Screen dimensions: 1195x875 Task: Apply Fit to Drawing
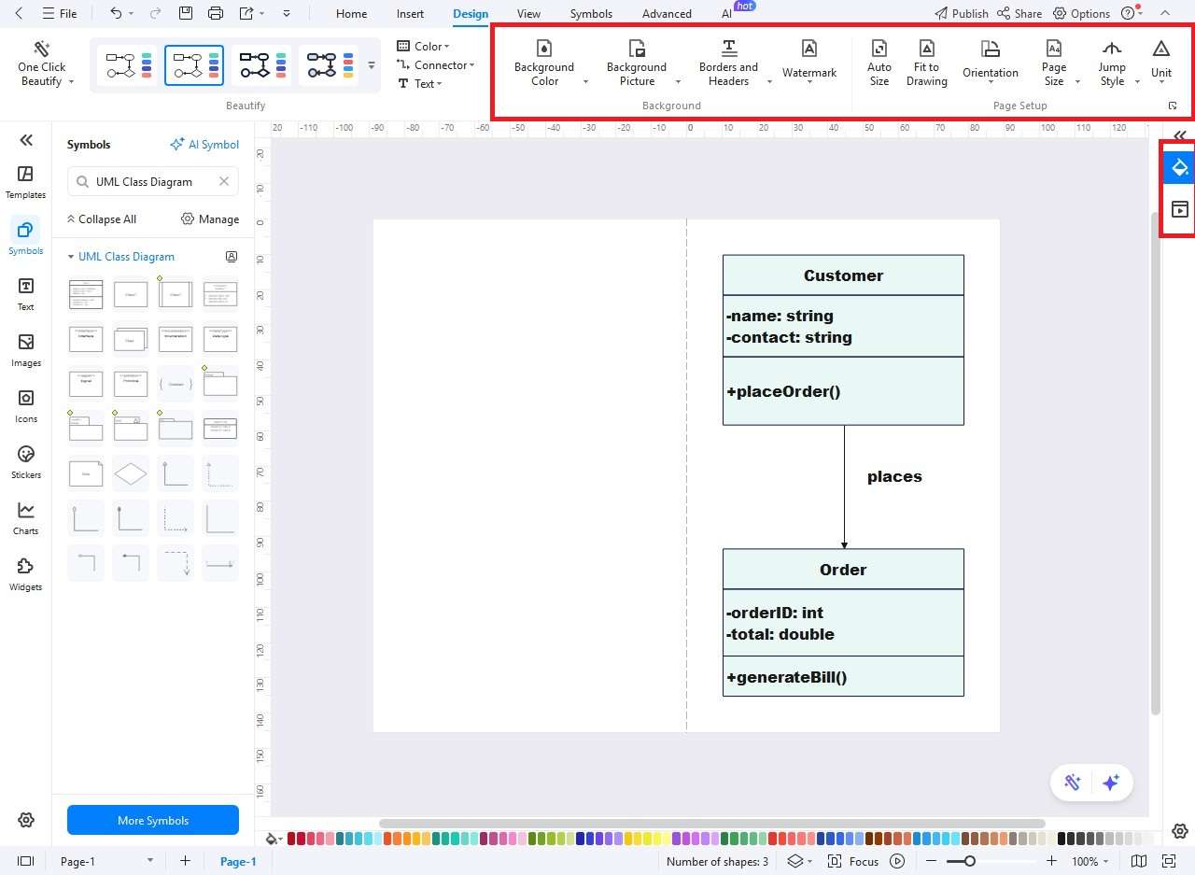point(926,64)
